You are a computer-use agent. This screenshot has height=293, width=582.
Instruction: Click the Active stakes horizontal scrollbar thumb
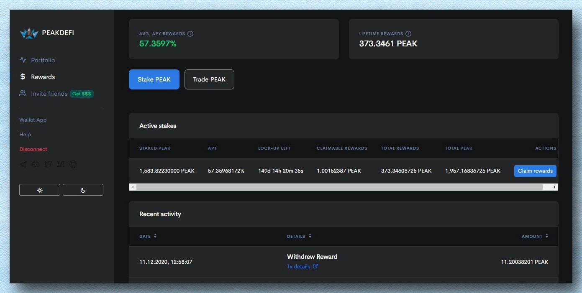[339, 187]
